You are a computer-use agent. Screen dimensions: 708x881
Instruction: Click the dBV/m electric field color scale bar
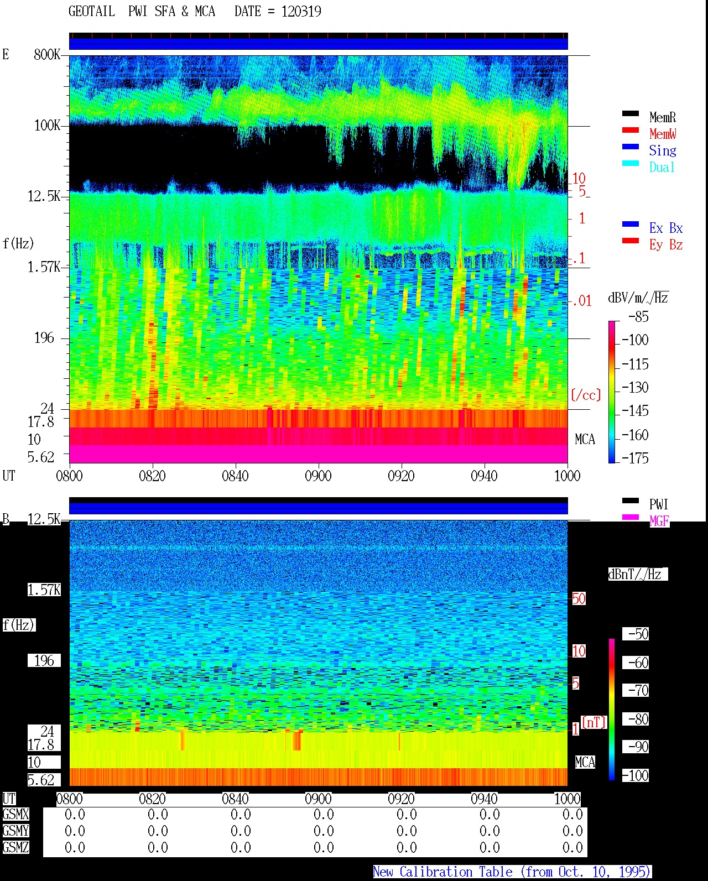click(612, 392)
